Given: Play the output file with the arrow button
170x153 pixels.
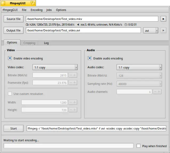Looking at the screenshot, I should point(163,30).
